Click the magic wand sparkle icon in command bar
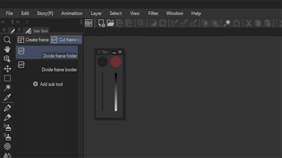The image size is (282, 158). [x=227, y=23]
